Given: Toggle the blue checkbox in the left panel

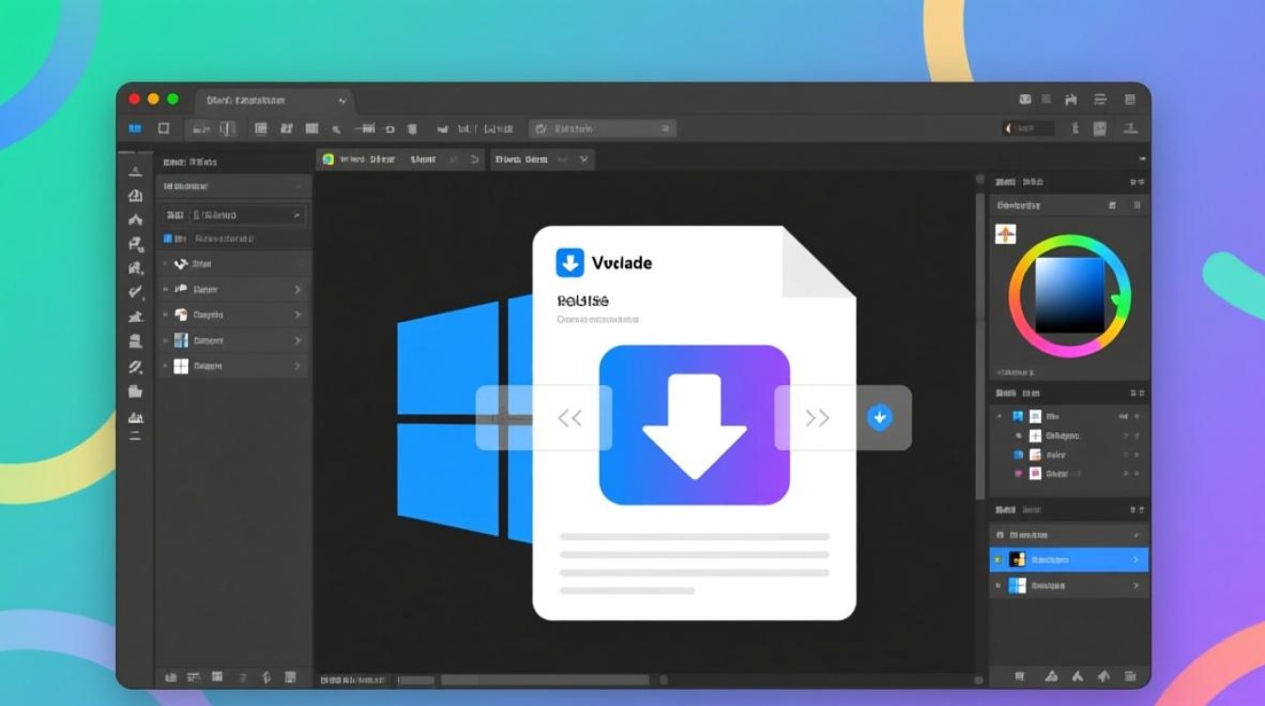Looking at the screenshot, I should 168,239.
